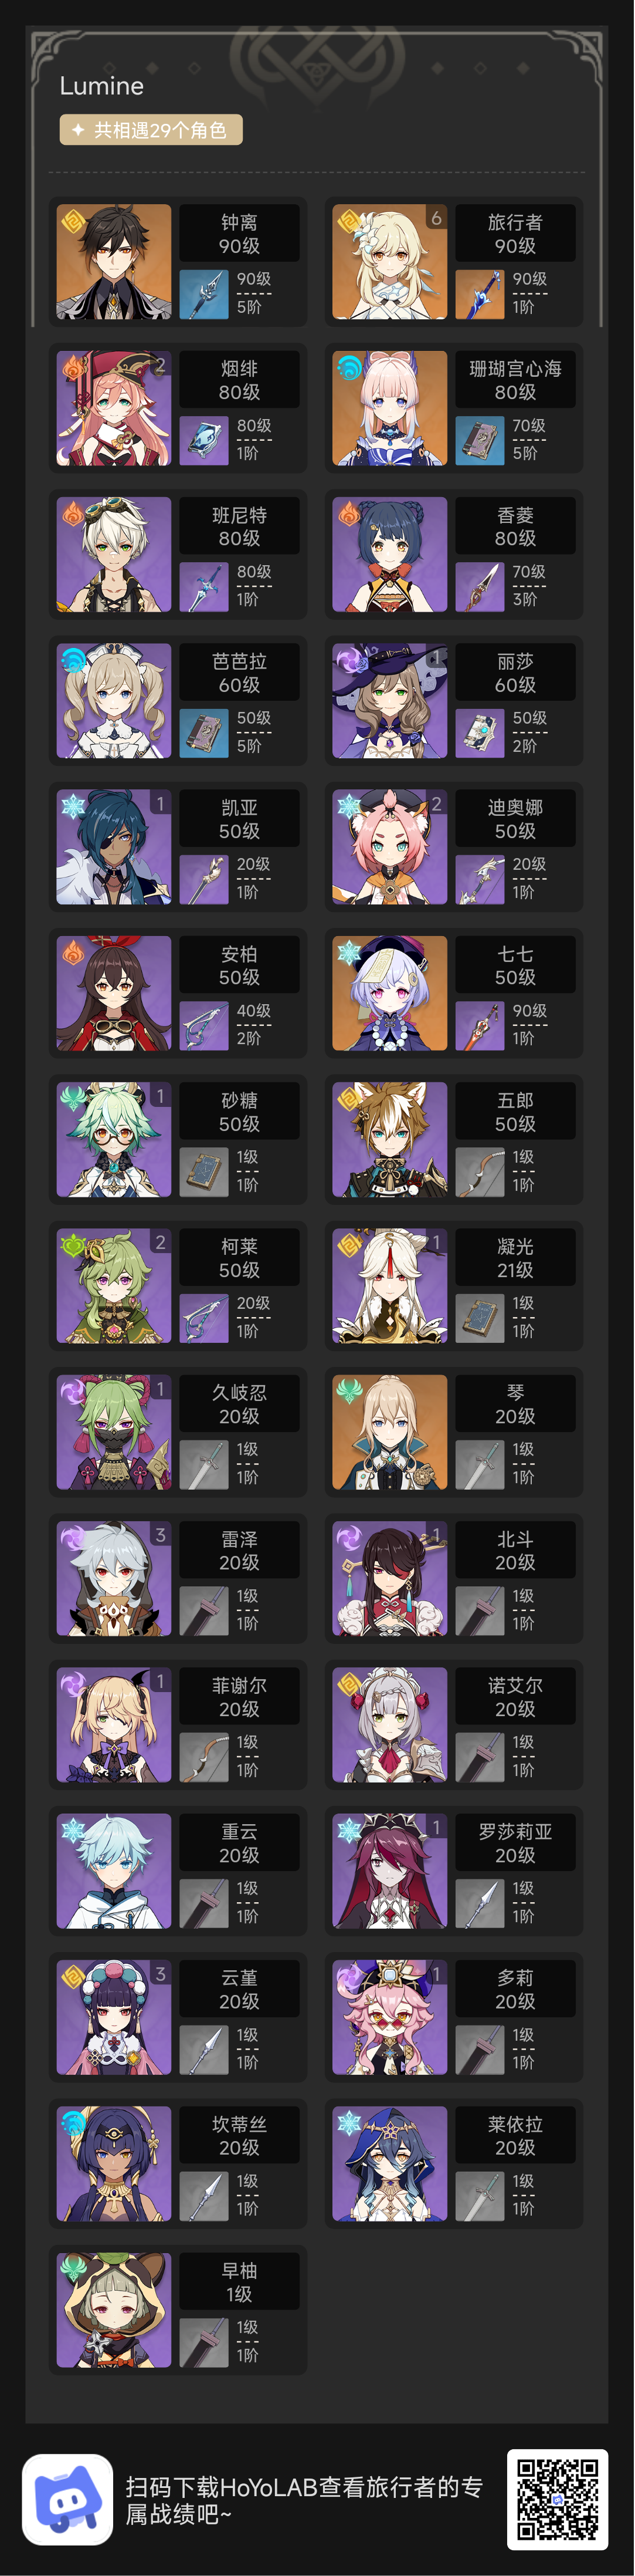
Task: Click the book weapon icon under 芭芭拉
Action: 203,733
